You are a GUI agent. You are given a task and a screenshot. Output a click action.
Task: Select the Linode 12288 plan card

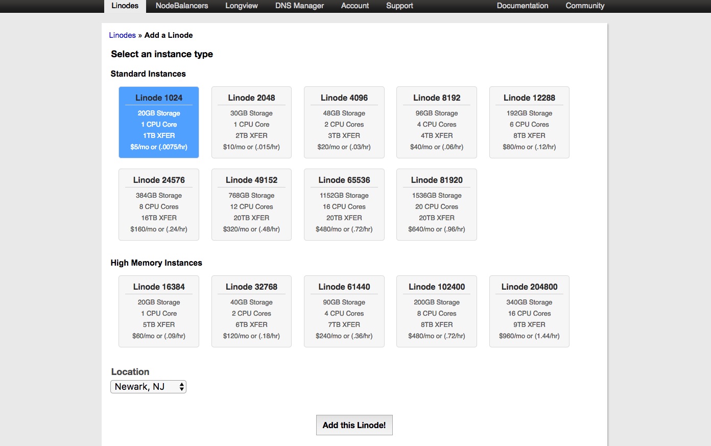[x=529, y=122]
